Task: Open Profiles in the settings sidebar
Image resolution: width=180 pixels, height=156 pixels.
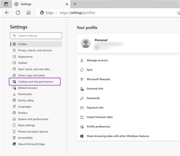Action: pos(36,44)
